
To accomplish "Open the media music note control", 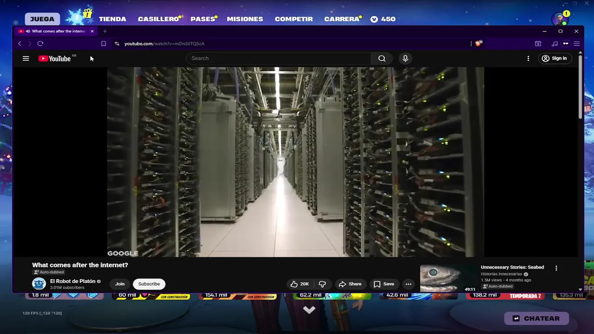I will pyautogui.click(x=555, y=44).
